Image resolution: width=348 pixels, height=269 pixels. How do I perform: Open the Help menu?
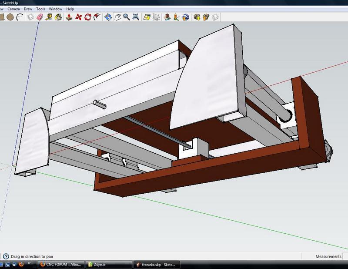[x=70, y=9]
